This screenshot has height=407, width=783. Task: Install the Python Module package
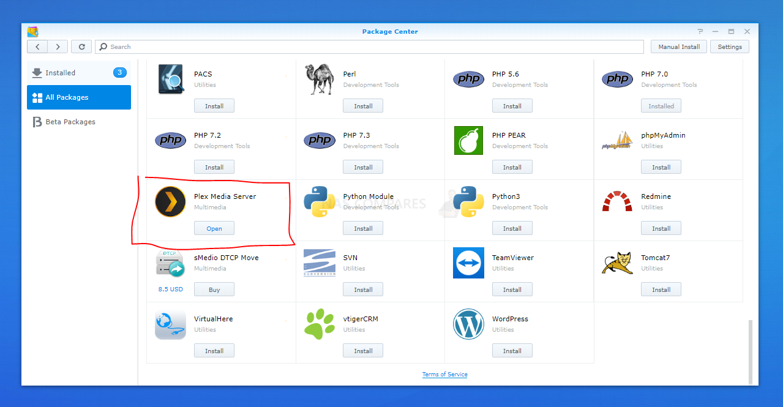point(363,228)
